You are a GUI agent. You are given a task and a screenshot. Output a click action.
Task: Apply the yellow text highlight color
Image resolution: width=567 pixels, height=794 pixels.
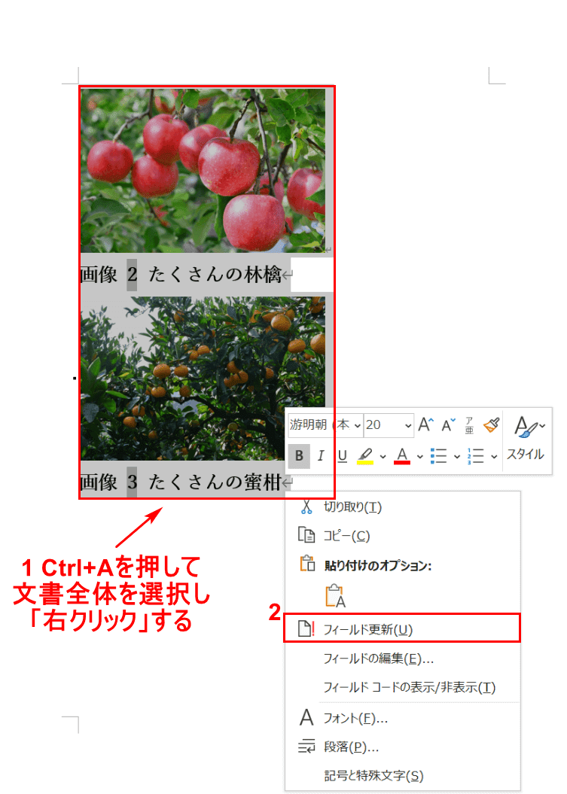[365, 456]
